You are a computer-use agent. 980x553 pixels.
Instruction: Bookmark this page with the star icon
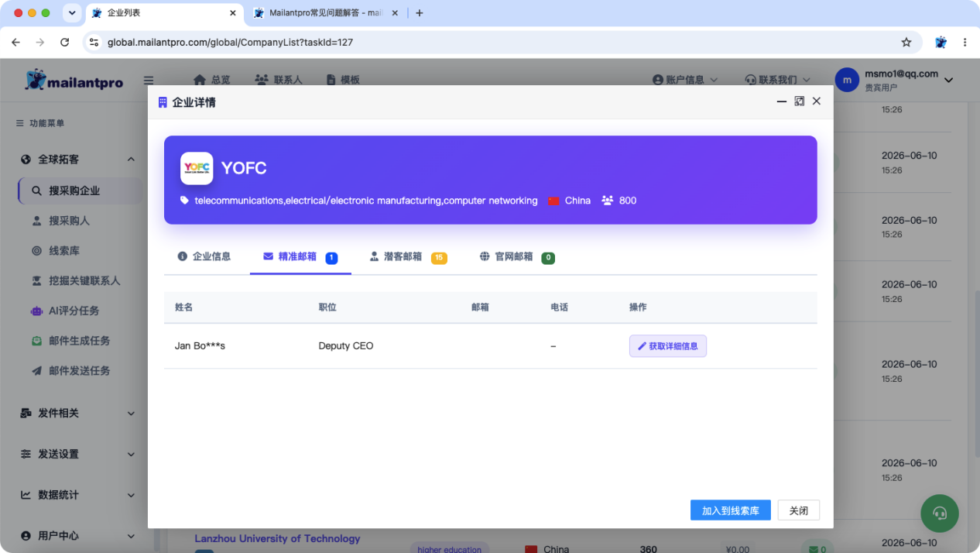[906, 42]
